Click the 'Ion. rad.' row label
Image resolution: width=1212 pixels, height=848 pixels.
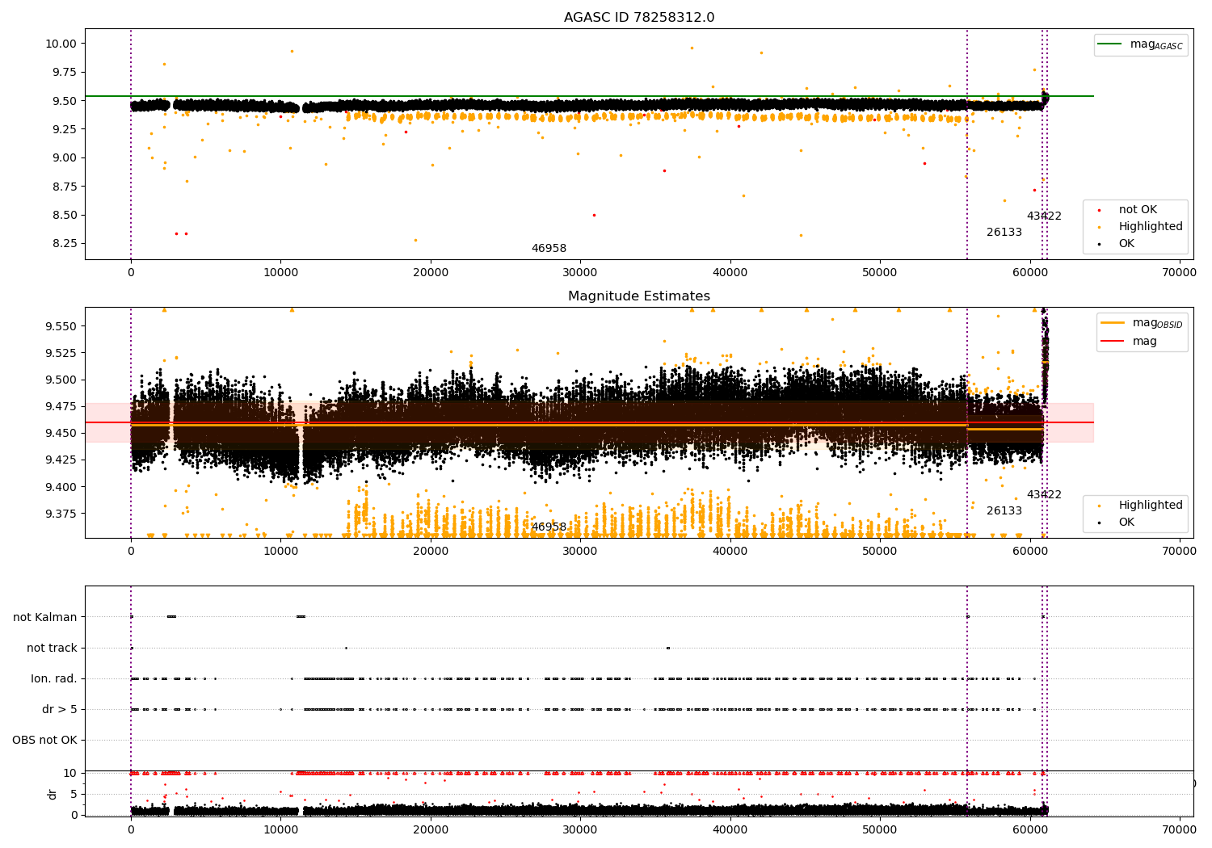54,678
